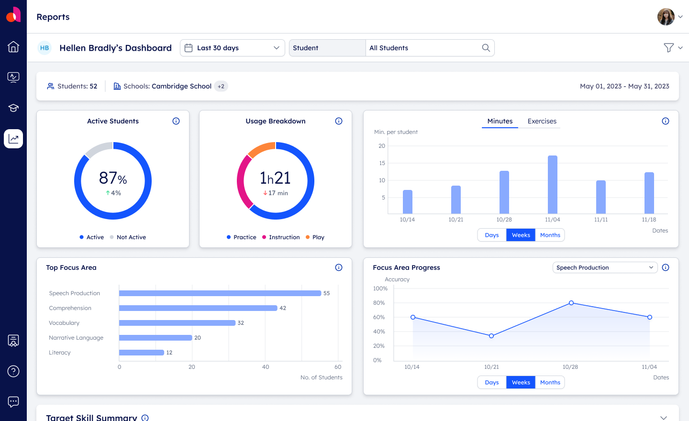Click the Students count icon

(50, 86)
